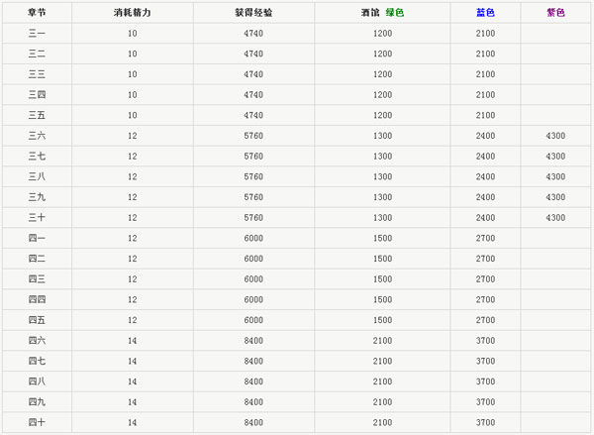Select the 1200 green value in row 三三
This screenshot has height=435, width=594.
(x=383, y=74)
